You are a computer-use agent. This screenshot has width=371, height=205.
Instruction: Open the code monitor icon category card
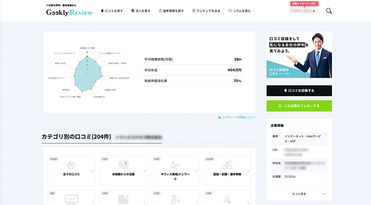[72, 197]
